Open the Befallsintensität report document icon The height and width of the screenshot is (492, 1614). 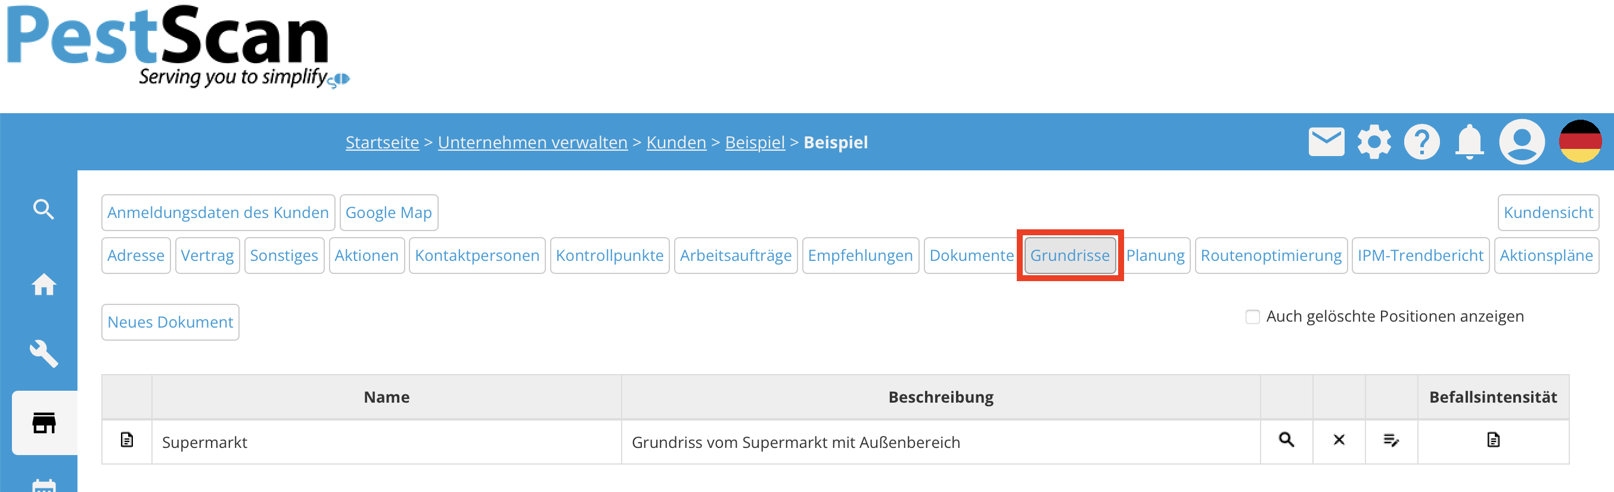point(1493,441)
